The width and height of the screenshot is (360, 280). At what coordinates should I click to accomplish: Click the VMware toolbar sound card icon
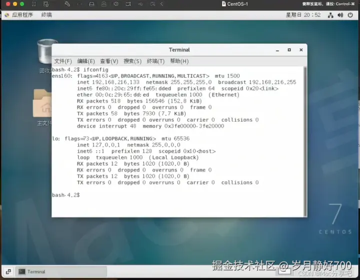[116, 4]
